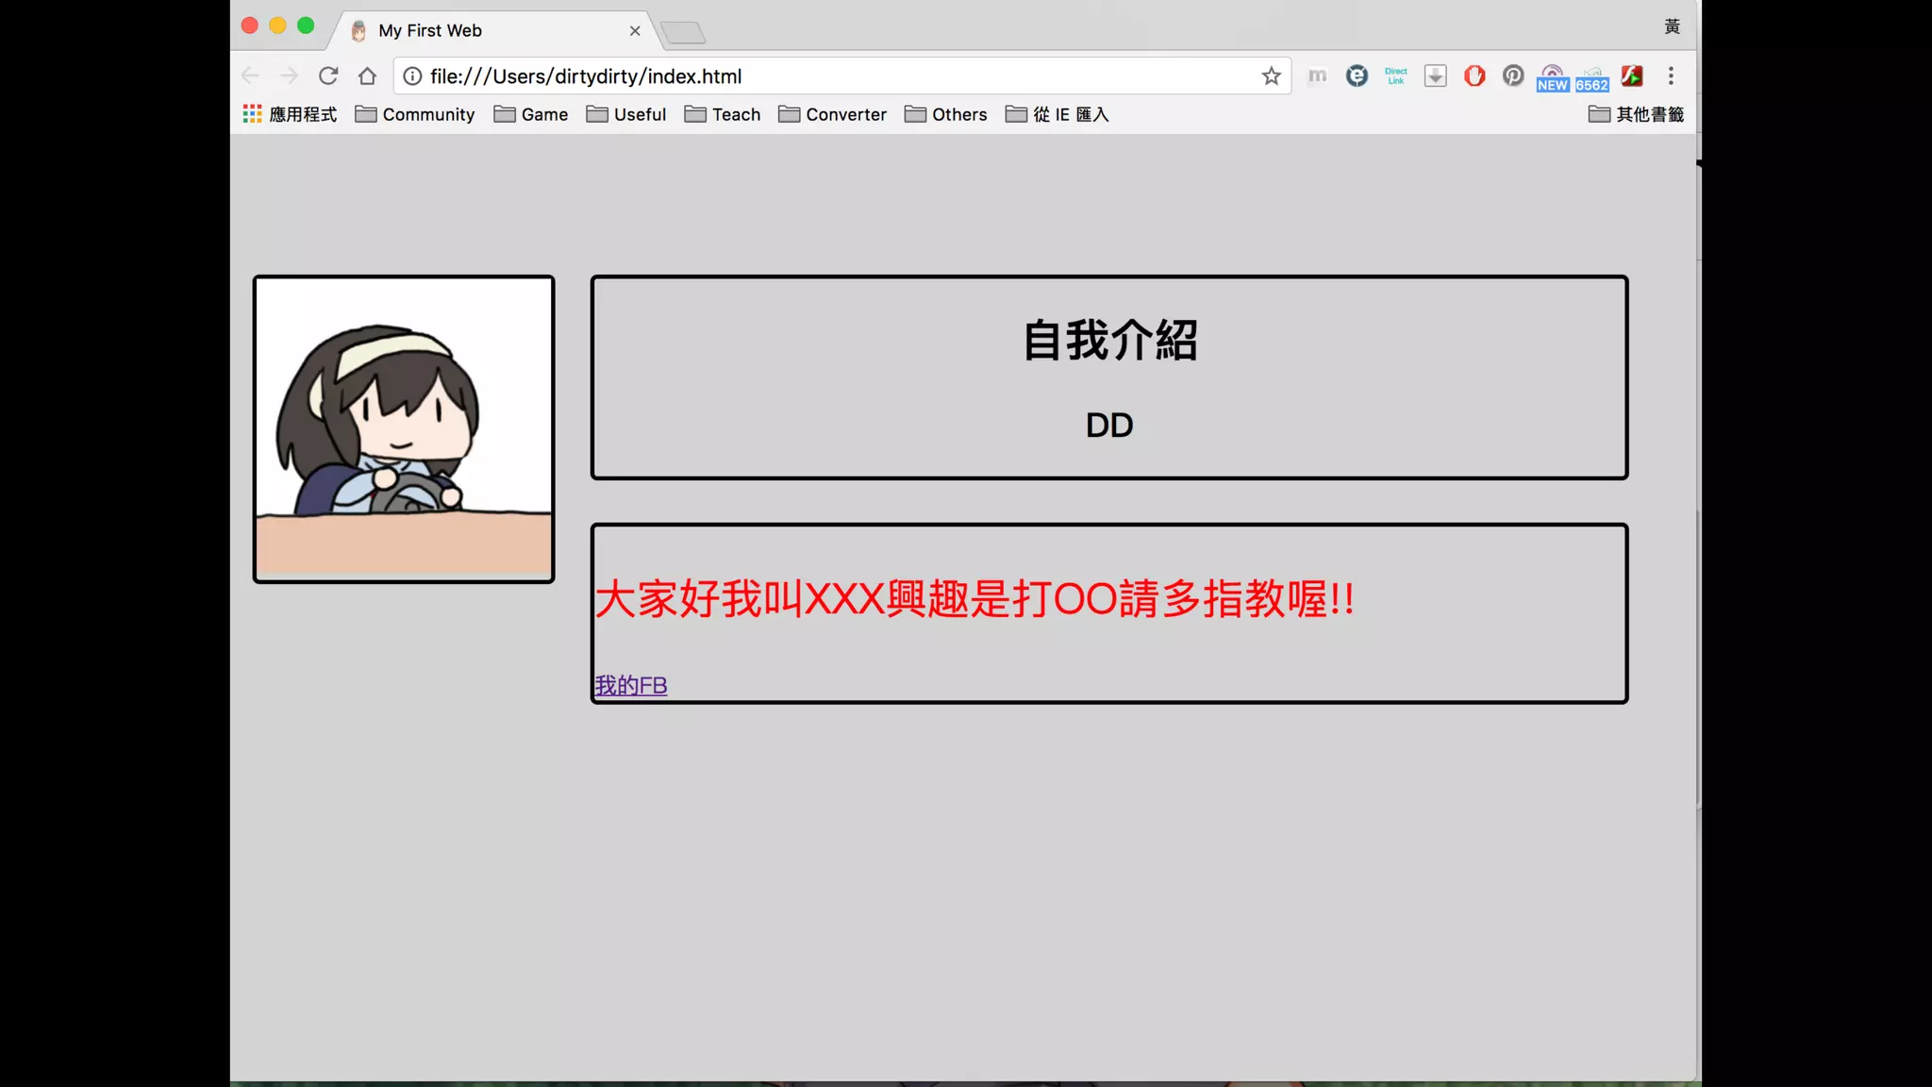
Task: Open the AdBlock red hand extension
Action: point(1474,75)
